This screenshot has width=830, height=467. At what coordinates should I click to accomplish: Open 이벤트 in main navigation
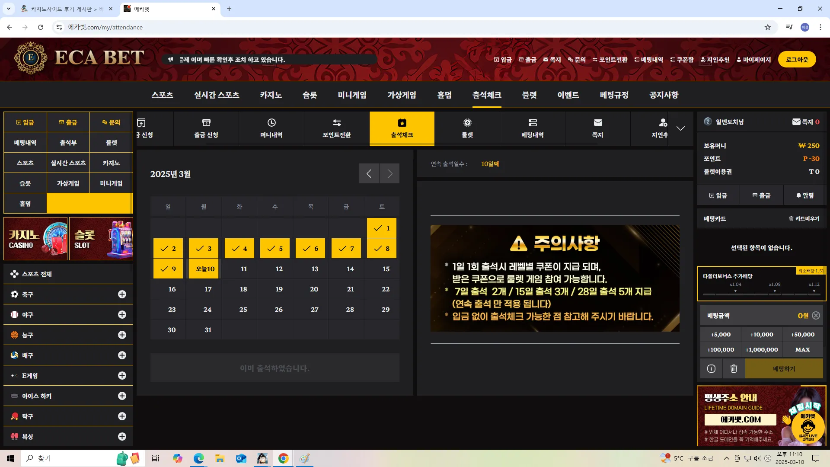(568, 95)
